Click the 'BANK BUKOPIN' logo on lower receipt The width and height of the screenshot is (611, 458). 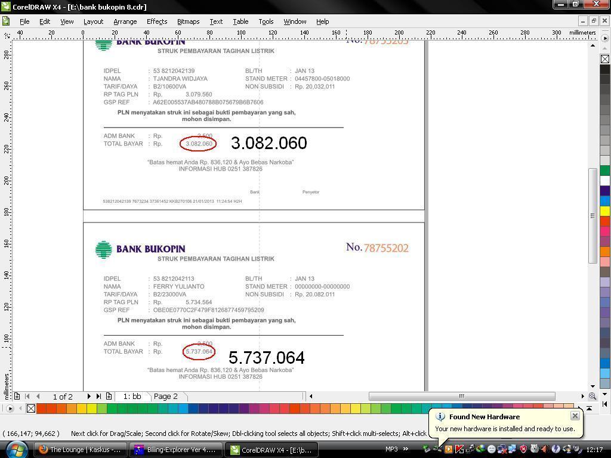click(x=140, y=249)
